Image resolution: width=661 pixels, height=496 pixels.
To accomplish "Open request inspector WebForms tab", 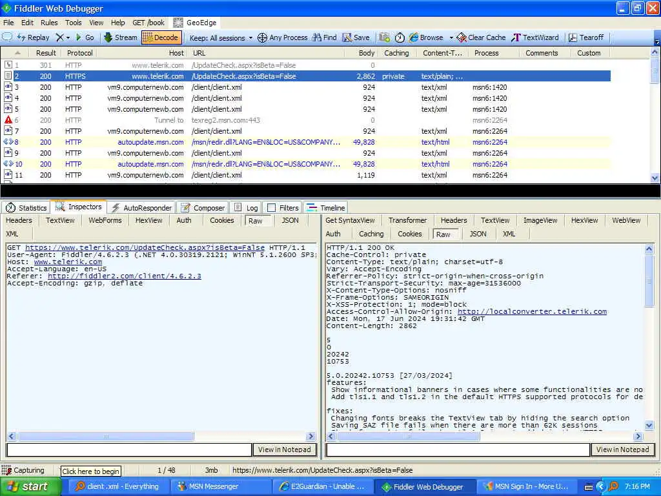I will [105, 220].
